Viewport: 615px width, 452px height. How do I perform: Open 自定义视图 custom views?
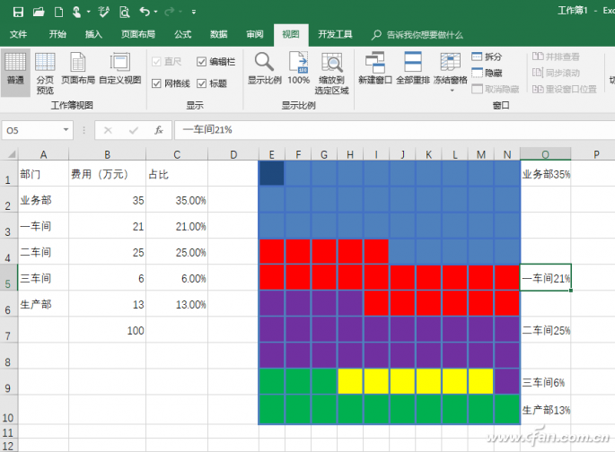[120, 69]
